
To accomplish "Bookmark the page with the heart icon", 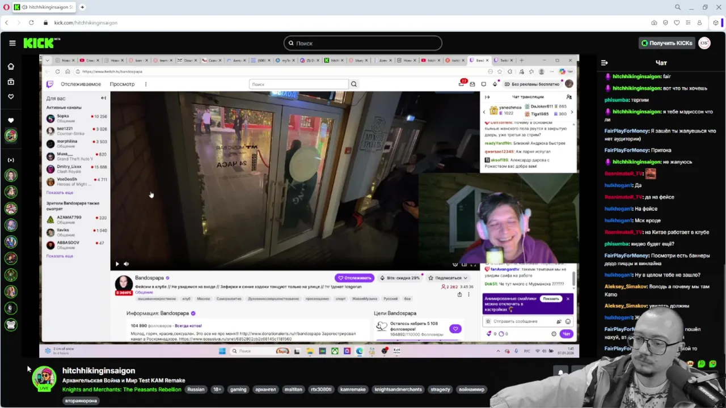I will click(677, 23).
